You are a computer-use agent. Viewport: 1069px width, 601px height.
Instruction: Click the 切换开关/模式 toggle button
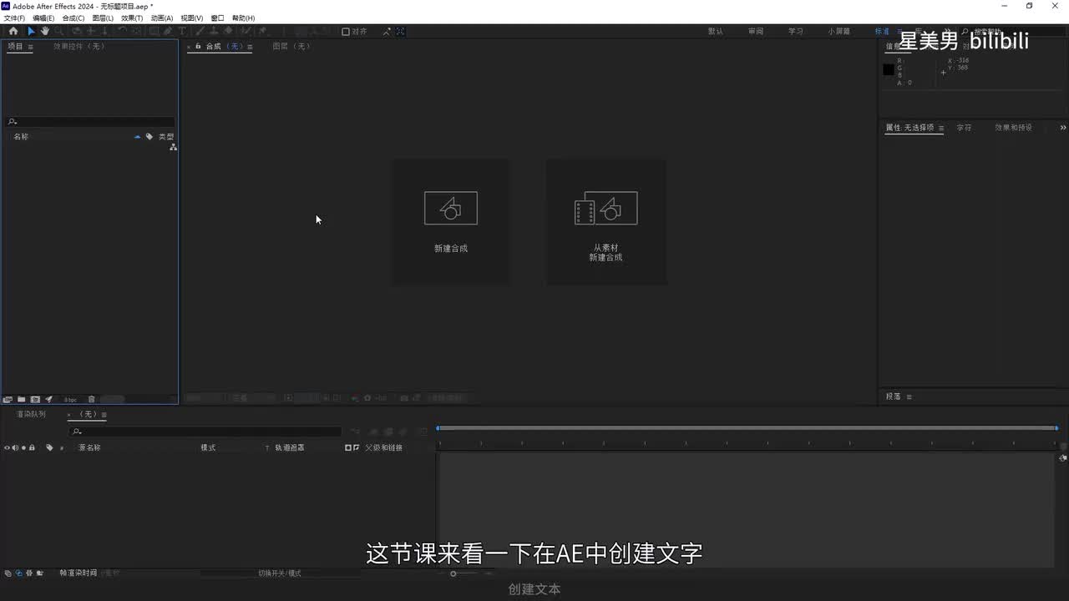click(x=279, y=573)
